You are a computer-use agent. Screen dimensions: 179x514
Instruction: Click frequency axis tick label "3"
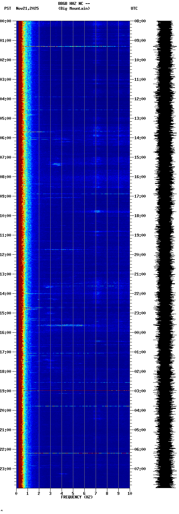pos(50,494)
